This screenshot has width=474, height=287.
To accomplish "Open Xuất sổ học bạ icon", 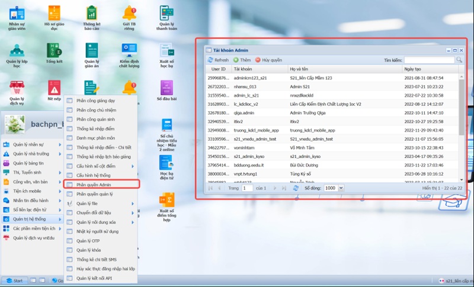I will point(166,56).
